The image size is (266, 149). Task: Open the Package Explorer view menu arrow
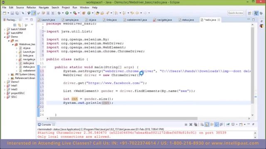tap(32, 25)
